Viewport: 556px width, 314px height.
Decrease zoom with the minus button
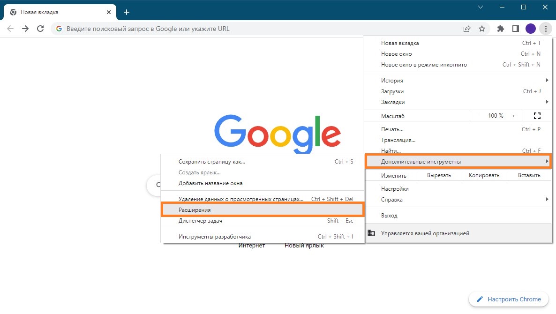click(x=478, y=116)
